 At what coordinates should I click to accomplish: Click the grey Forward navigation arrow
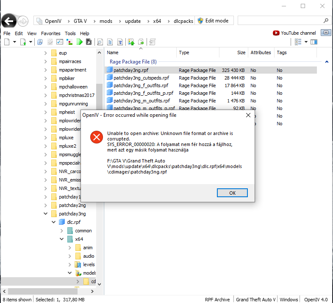(x=23, y=21)
